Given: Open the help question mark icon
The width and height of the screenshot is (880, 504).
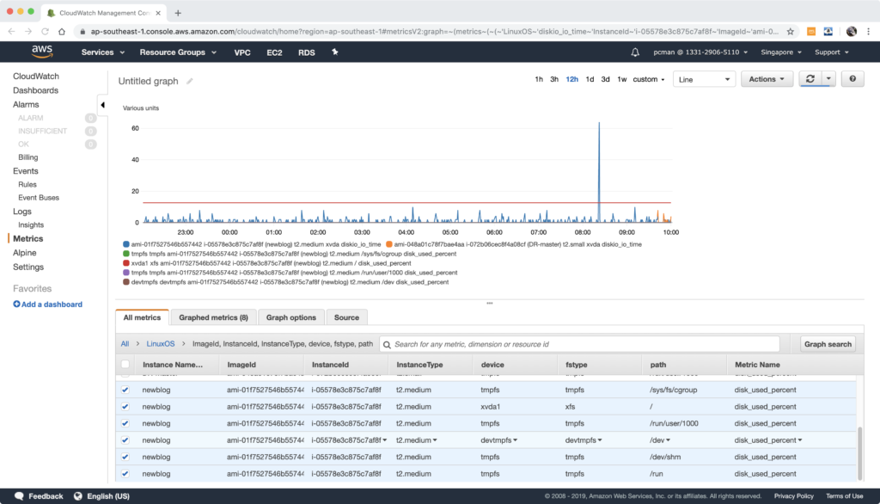Looking at the screenshot, I should tap(852, 79).
